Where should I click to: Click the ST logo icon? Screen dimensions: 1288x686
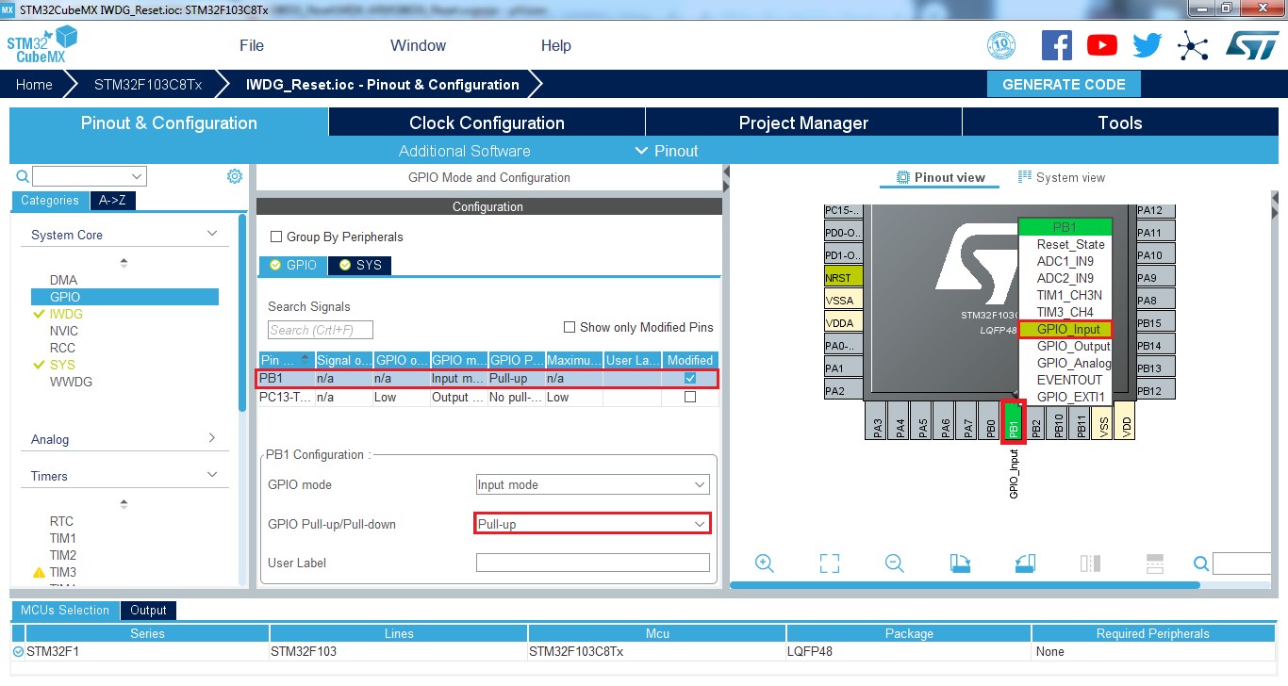pyautogui.click(x=1251, y=45)
